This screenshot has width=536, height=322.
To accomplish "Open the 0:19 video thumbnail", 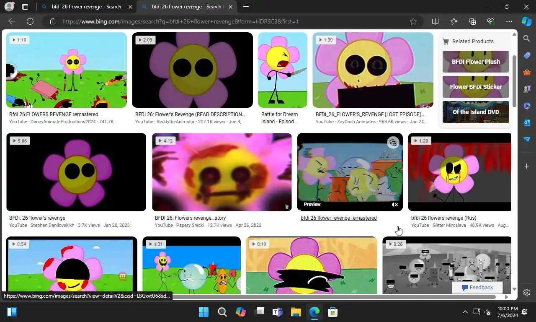I will coord(311,265).
